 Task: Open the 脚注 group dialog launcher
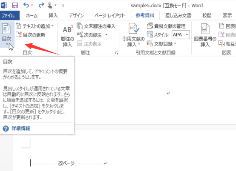click(x=117, y=53)
